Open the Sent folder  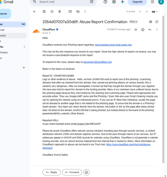(13, 41)
